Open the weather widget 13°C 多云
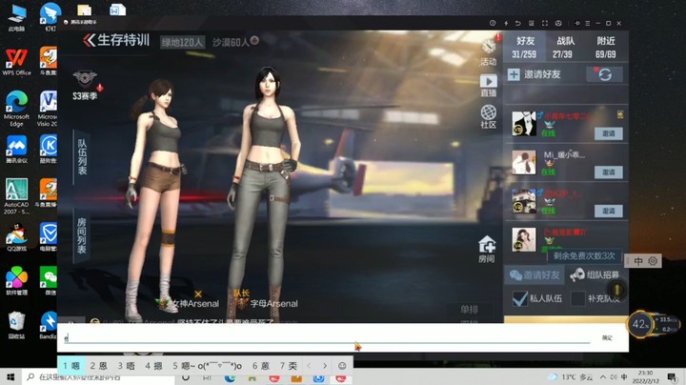 (x=571, y=377)
